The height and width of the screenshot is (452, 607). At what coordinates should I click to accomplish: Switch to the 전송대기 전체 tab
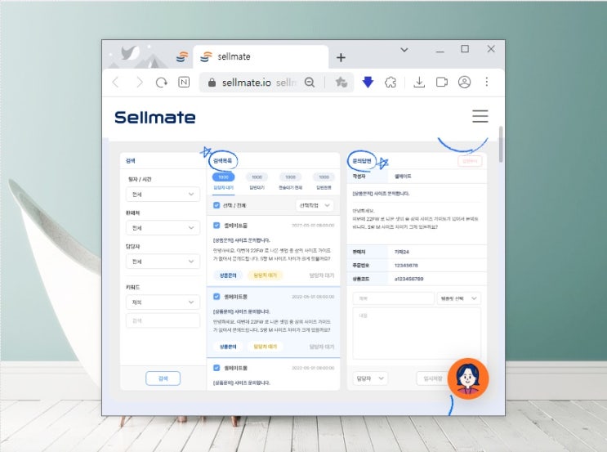(290, 181)
